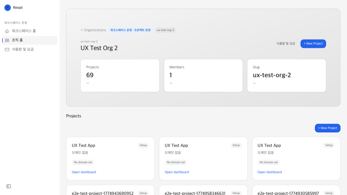
Task: Click + New Project in the org header
Action: [x=313, y=44]
